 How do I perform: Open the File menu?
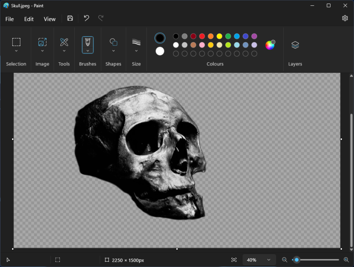9,19
